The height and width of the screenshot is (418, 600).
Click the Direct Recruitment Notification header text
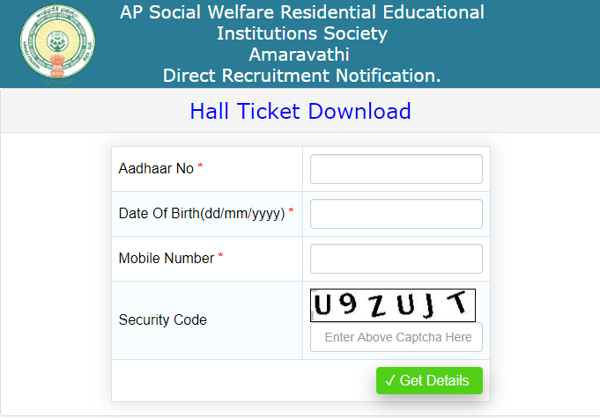pos(302,76)
